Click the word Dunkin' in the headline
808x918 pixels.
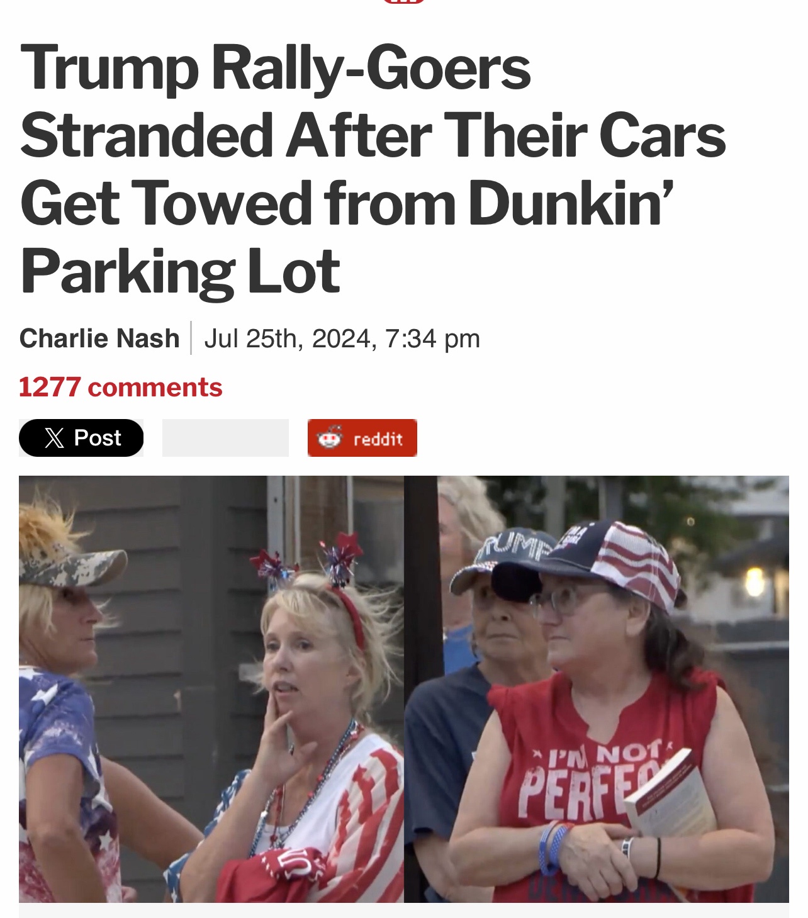point(571,203)
